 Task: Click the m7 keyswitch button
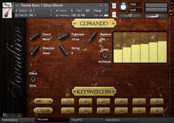click(68, 102)
